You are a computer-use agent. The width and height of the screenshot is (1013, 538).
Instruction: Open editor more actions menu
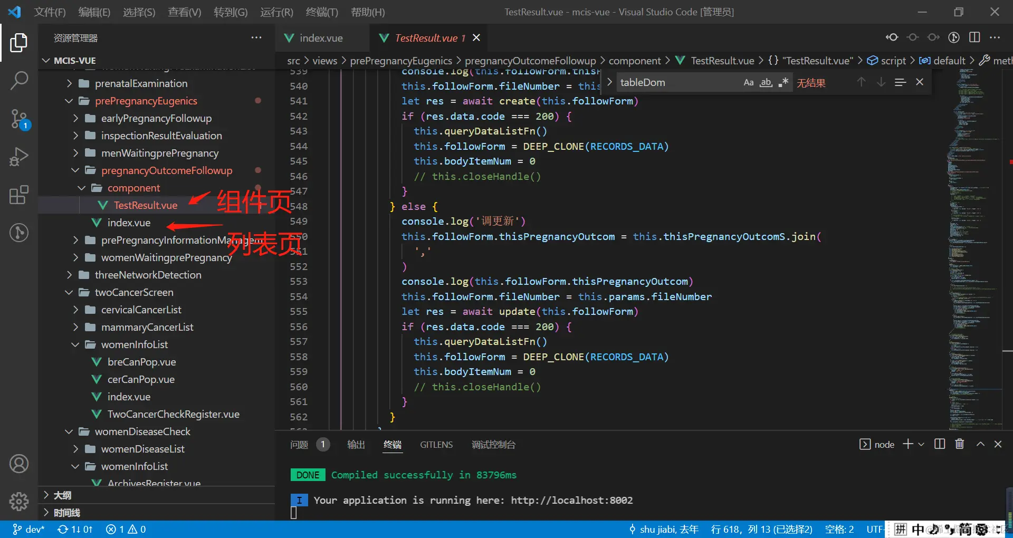click(995, 37)
